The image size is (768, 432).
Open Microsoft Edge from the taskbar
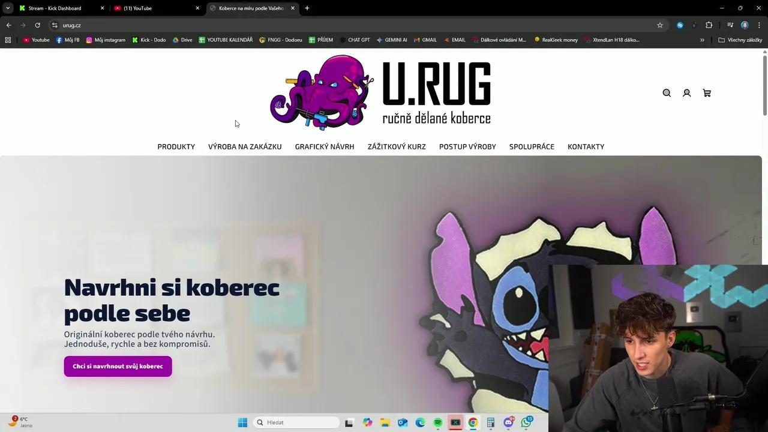coord(420,422)
